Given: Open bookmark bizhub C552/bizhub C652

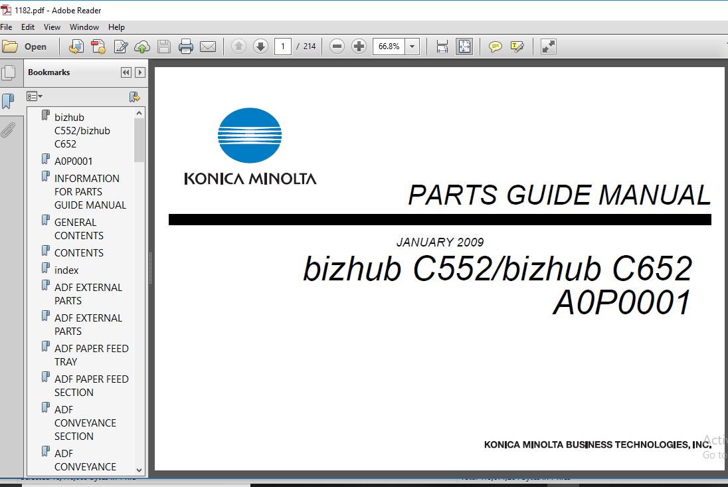Looking at the screenshot, I should pyautogui.click(x=82, y=131).
